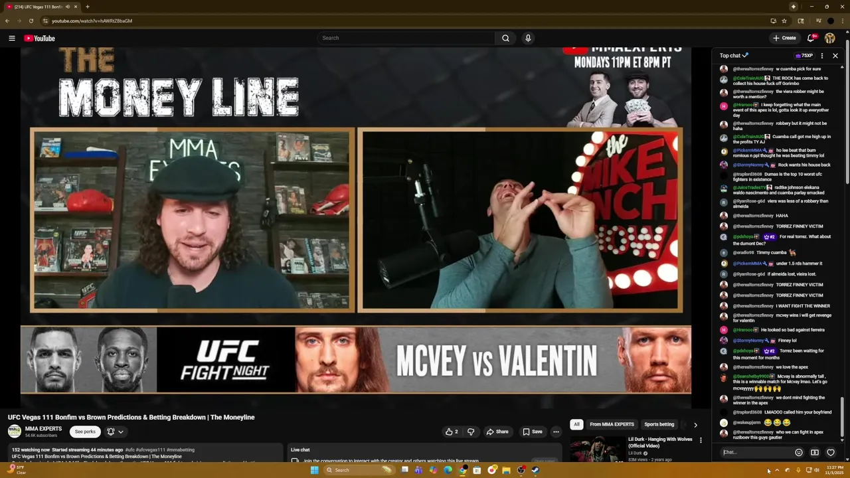This screenshot has height=478, width=850.
Task: Open the Create menu button
Action: coord(784,38)
